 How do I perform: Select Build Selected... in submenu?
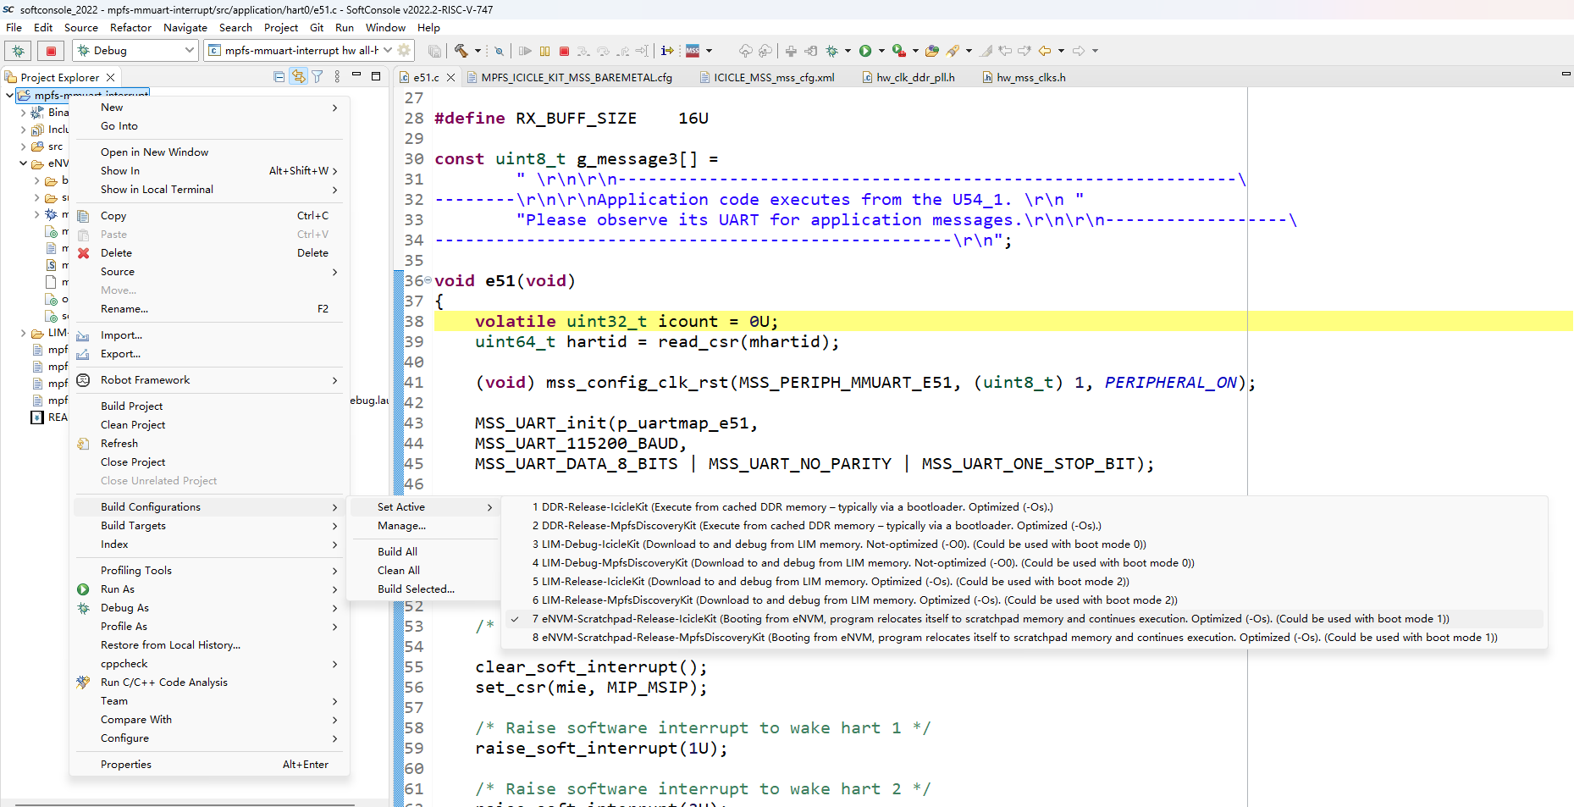tap(423, 589)
